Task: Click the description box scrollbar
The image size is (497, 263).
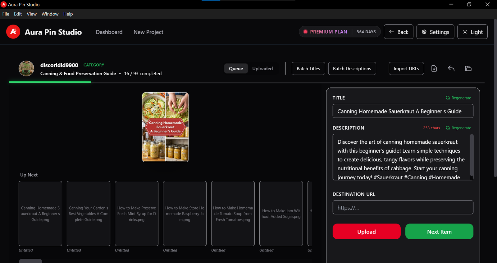Action: [x=471, y=155]
